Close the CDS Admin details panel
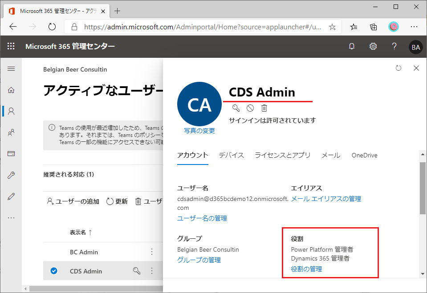 (416, 68)
